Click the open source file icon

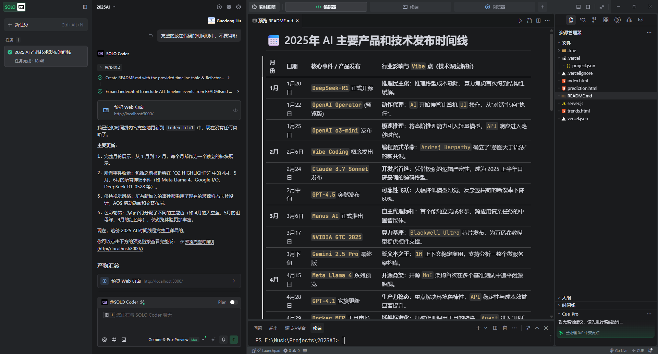(529, 21)
